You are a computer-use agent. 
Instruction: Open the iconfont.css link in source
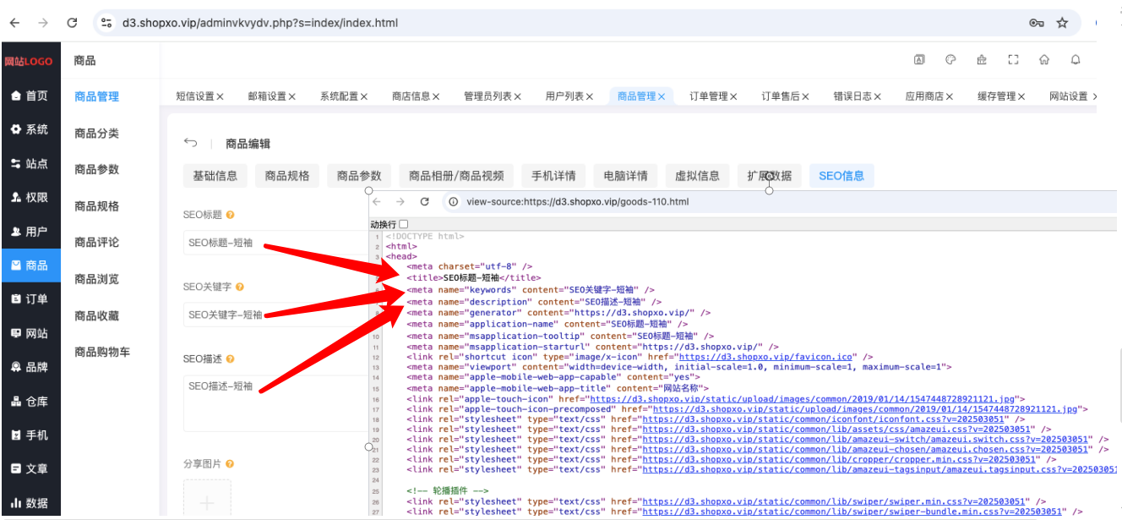point(824,419)
